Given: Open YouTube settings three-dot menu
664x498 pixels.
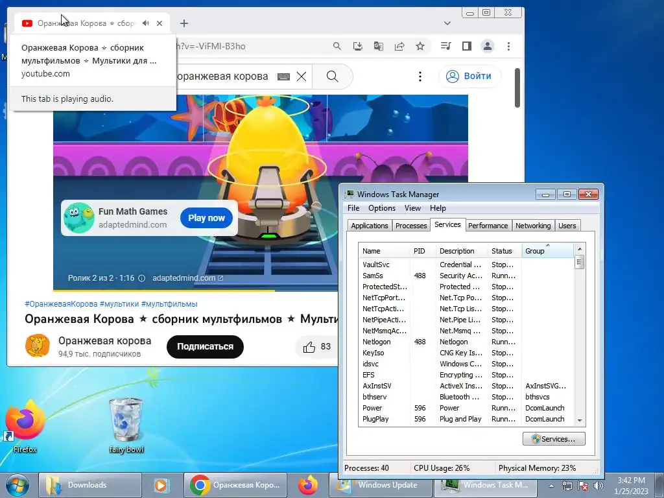Looking at the screenshot, I should click(420, 77).
